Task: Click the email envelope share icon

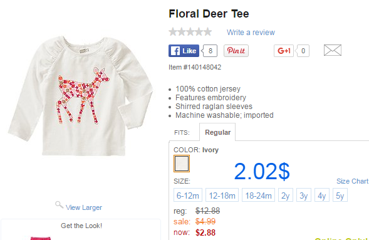Action: (x=333, y=50)
